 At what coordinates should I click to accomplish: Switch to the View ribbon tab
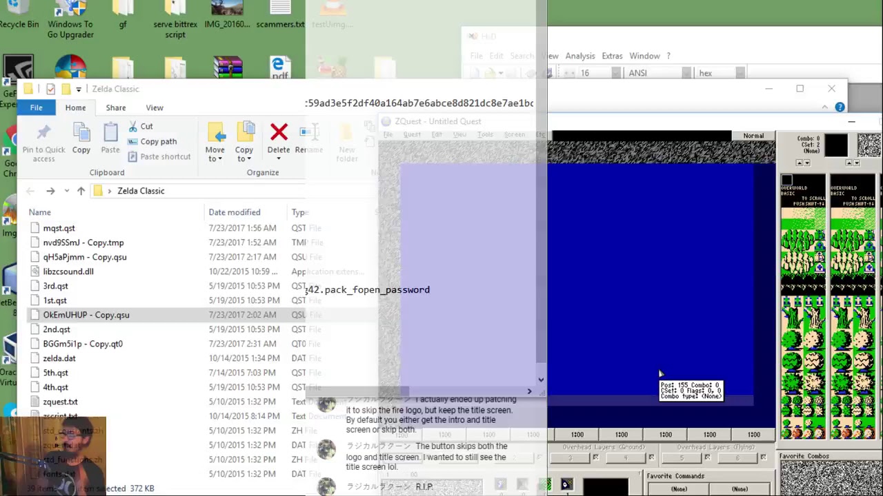pyautogui.click(x=155, y=107)
